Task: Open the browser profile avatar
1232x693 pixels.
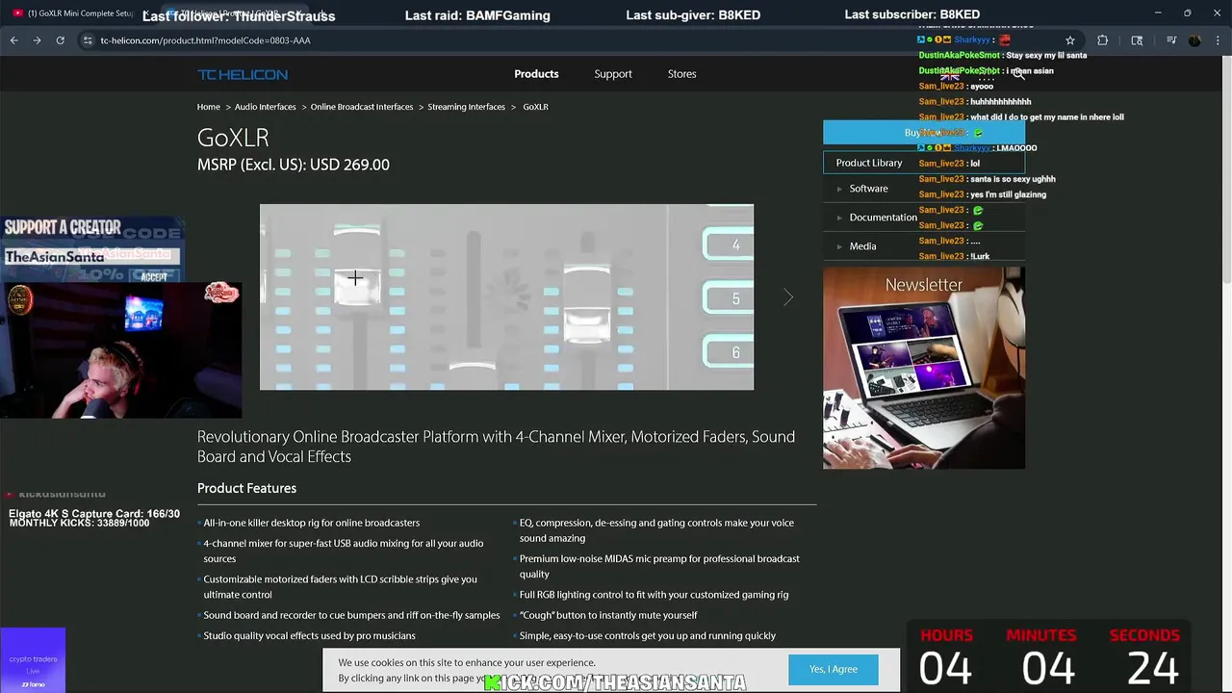Action: [1194, 40]
